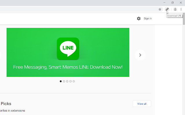Close the Chrome window
The width and height of the screenshot is (185, 115).
pyautogui.click(x=181, y=3)
